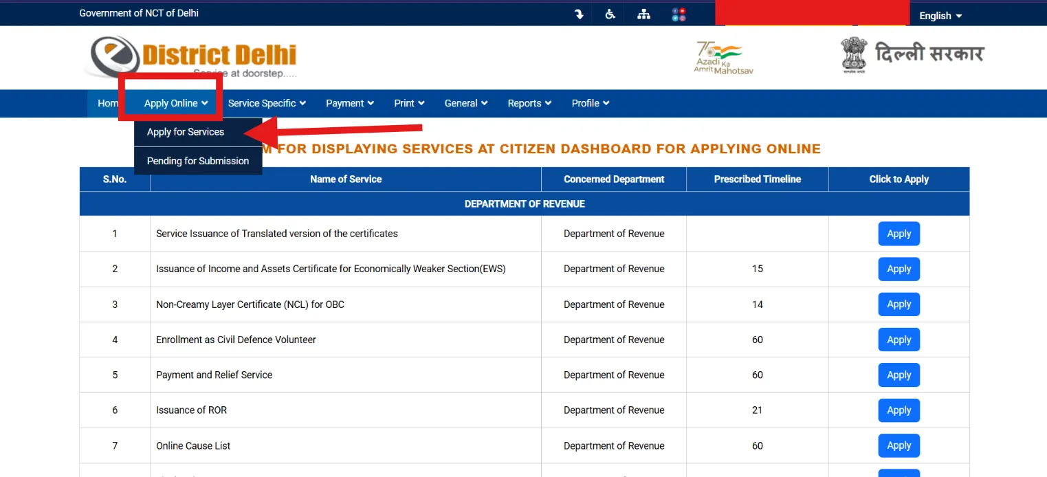Click the colored dots theme icon
This screenshot has height=477, width=1047.
click(679, 14)
